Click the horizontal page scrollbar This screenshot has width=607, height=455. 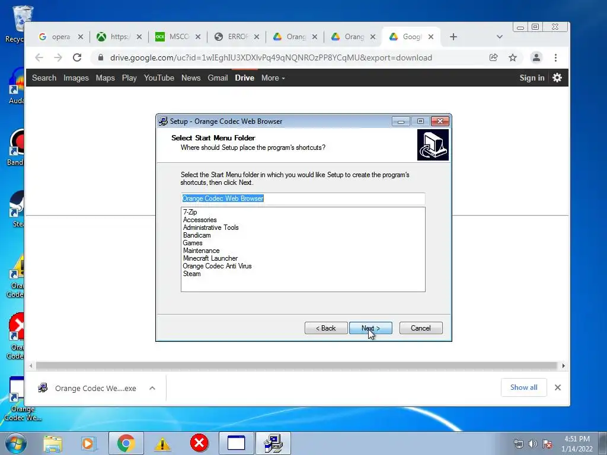[296, 366]
